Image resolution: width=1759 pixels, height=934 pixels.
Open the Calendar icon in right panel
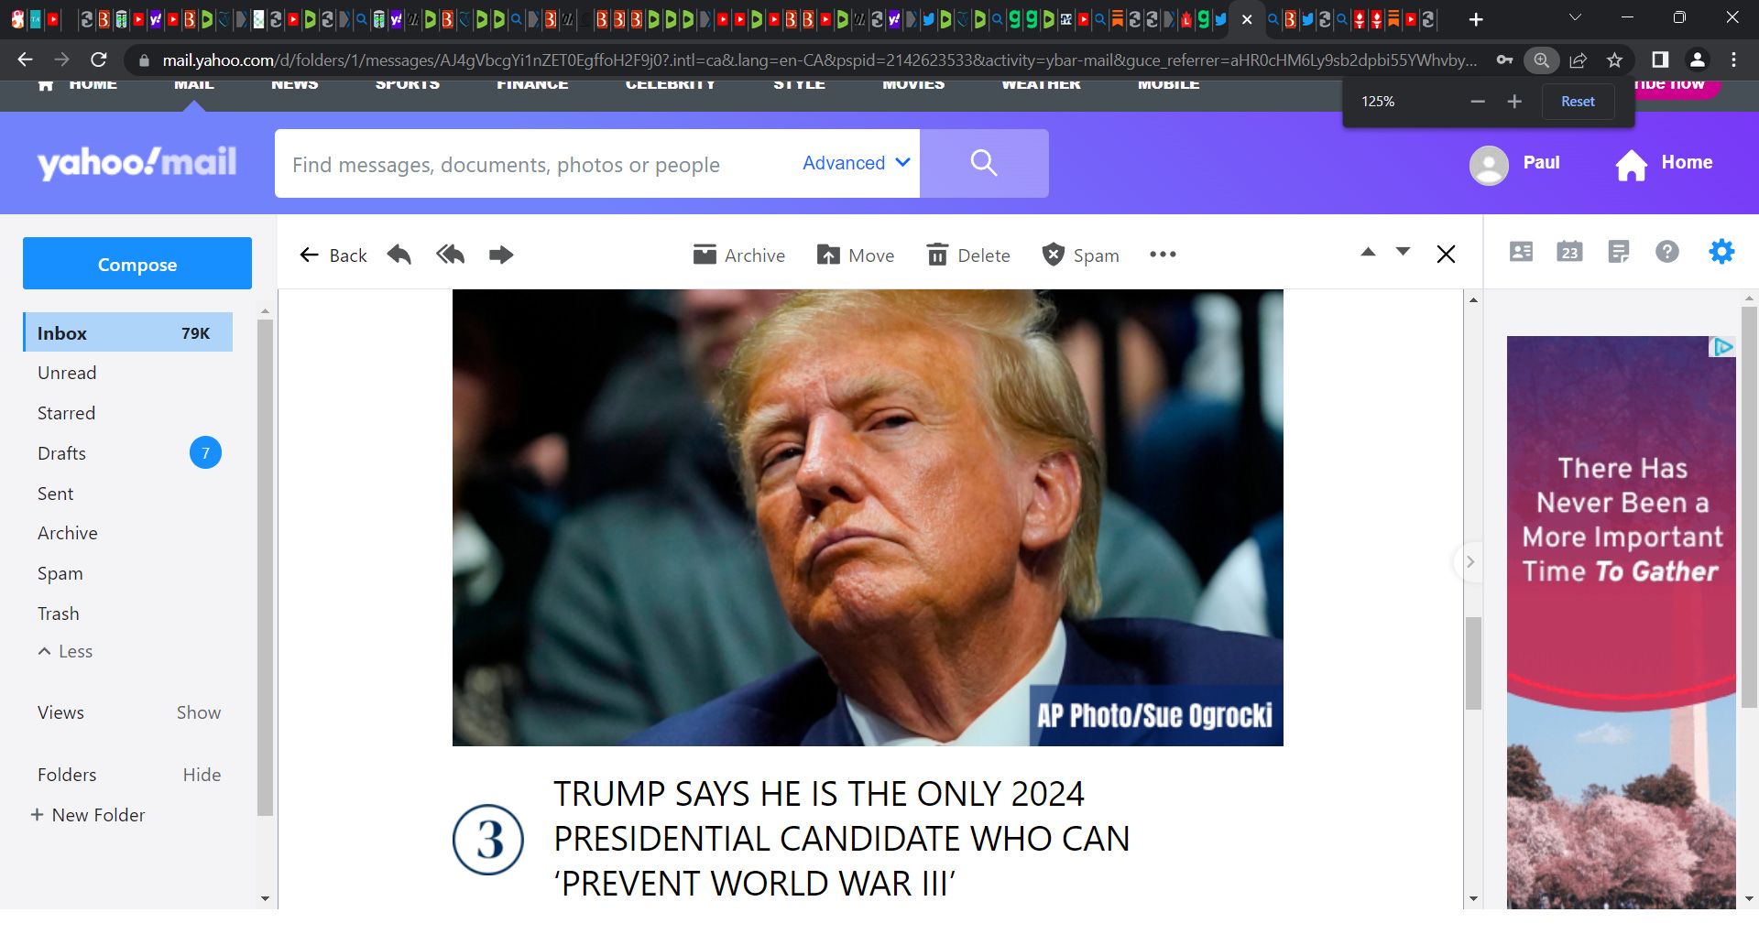click(x=1569, y=251)
